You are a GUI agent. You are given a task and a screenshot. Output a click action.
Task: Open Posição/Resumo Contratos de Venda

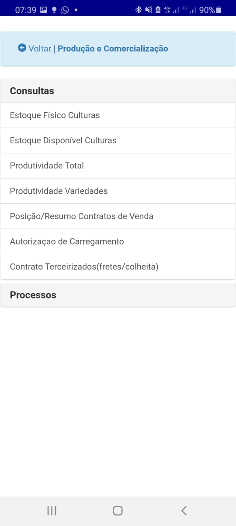pos(118,216)
